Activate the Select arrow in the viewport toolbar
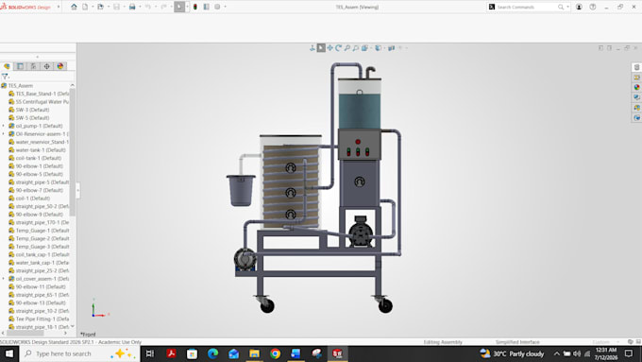The height and width of the screenshot is (362, 642). [x=321, y=48]
